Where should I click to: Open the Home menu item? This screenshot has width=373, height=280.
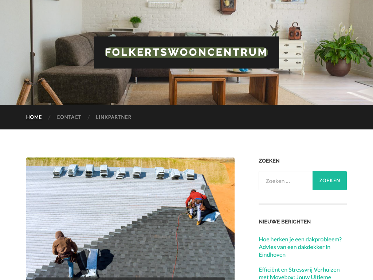tap(34, 117)
